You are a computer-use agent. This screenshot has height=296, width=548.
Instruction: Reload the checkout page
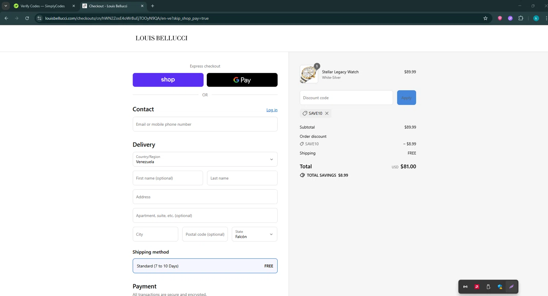click(x=27, y=18)
